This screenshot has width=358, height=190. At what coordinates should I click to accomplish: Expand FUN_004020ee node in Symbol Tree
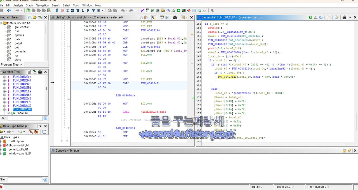click(4, 77)
